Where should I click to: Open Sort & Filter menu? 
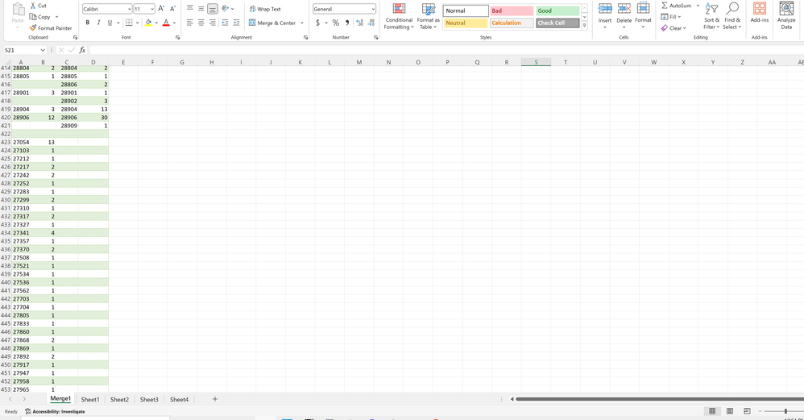point(711,16)
